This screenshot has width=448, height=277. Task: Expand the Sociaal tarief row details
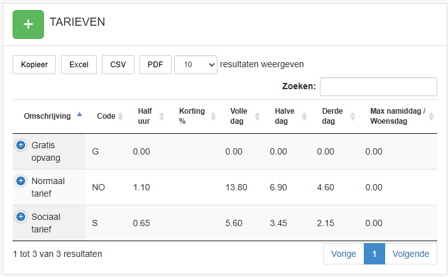click(x=21, y=217)
